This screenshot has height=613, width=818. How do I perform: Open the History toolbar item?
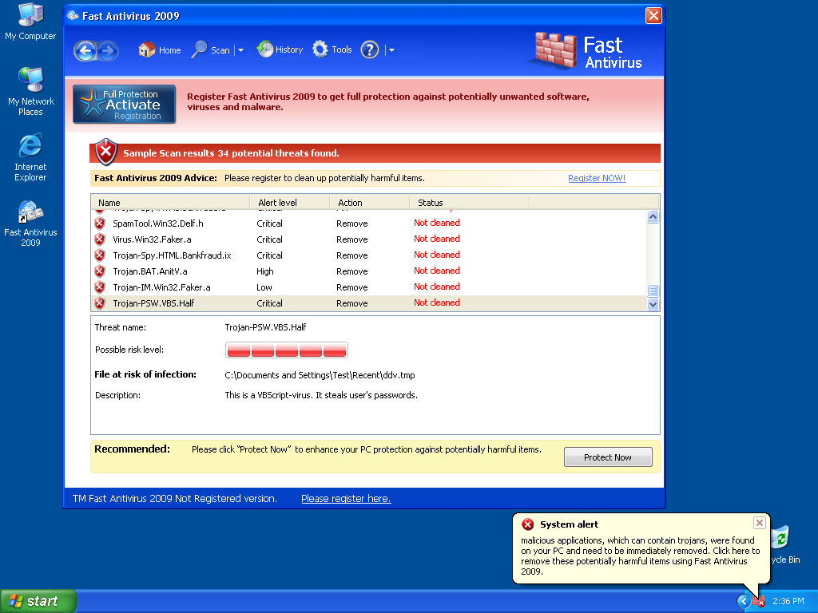(x=280, y=50)
